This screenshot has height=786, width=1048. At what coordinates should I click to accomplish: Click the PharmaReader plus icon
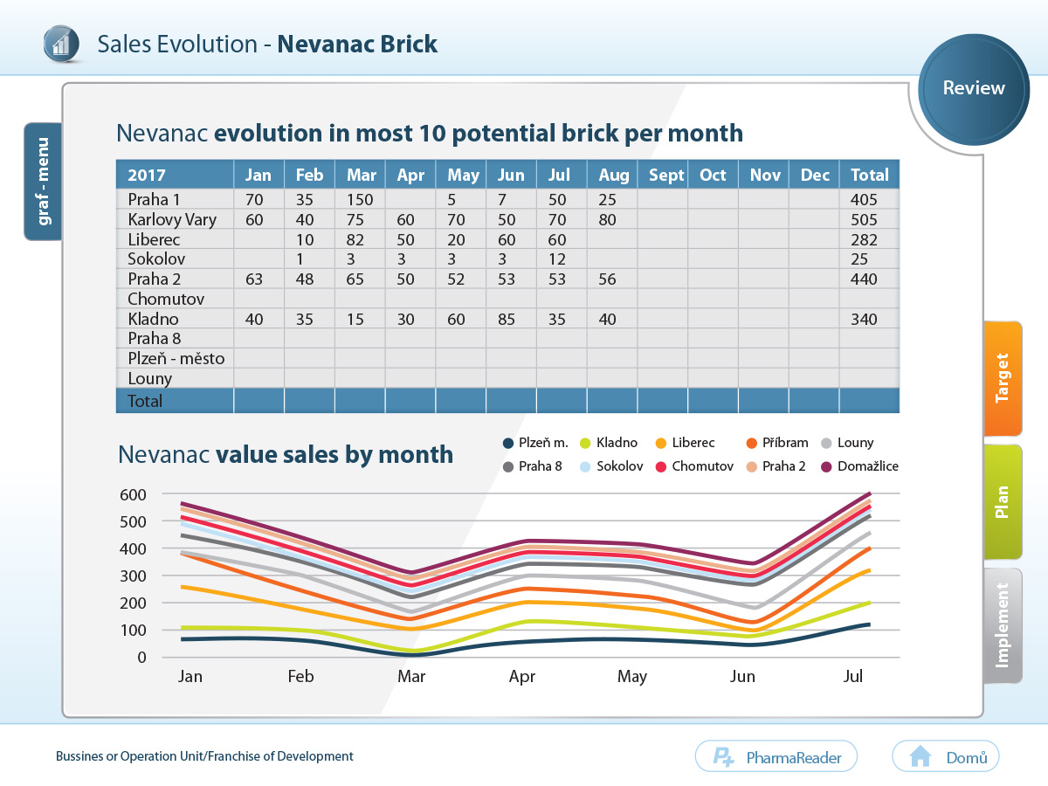click(723, 757)
